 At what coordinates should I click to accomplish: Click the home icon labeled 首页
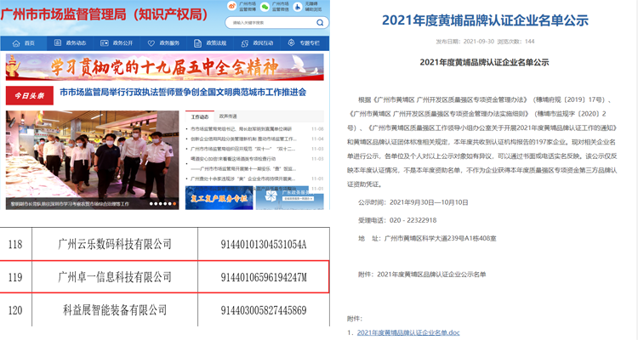(x=17, y=42)
